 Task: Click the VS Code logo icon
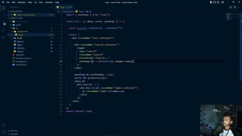click(3, 2)
